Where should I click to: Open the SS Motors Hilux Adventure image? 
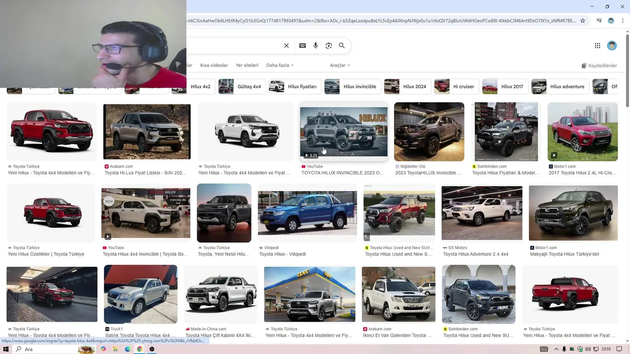pos(482,213)
